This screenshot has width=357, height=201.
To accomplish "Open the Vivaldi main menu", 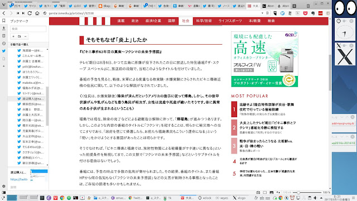I will (x=4, y=4).
